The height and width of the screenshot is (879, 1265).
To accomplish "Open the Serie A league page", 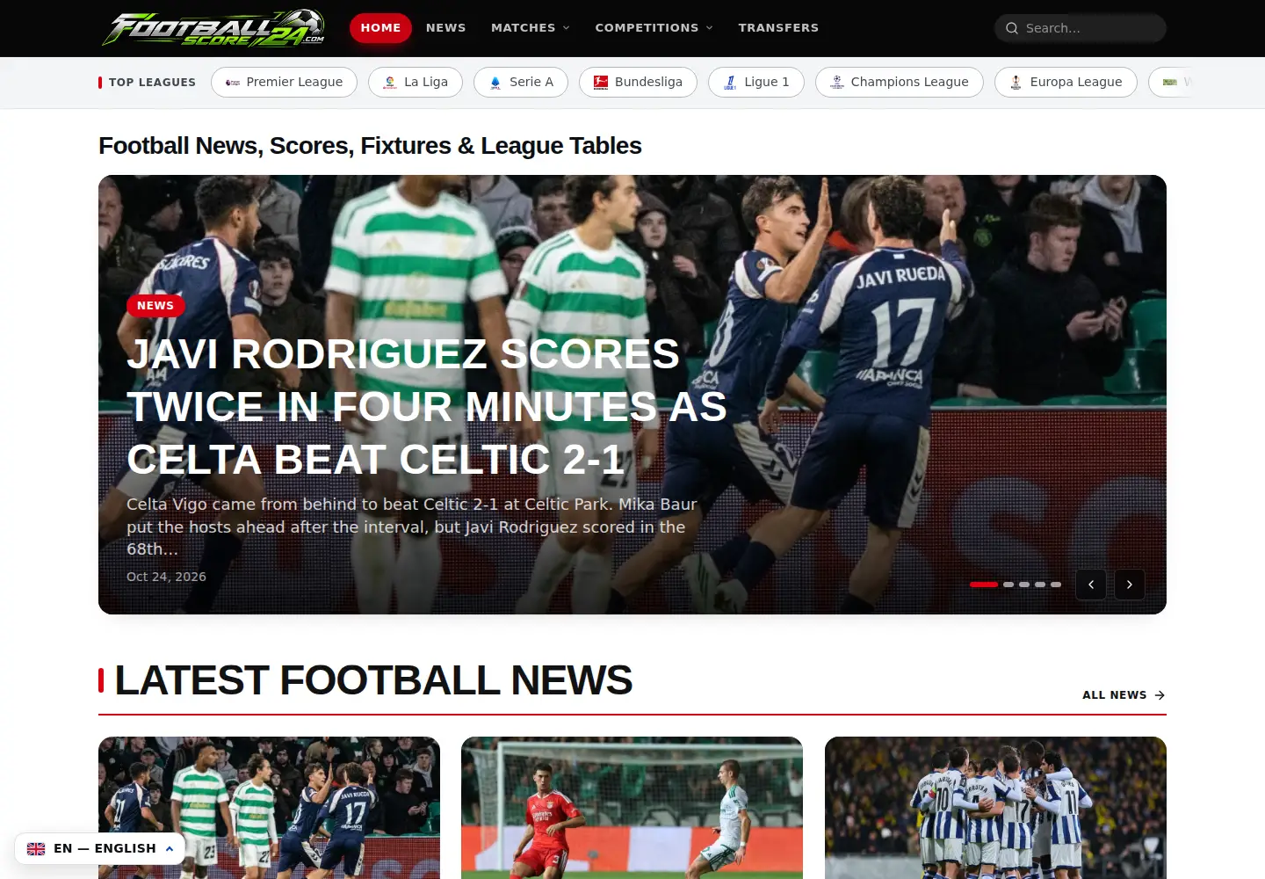I will click(x=521, y=83).
